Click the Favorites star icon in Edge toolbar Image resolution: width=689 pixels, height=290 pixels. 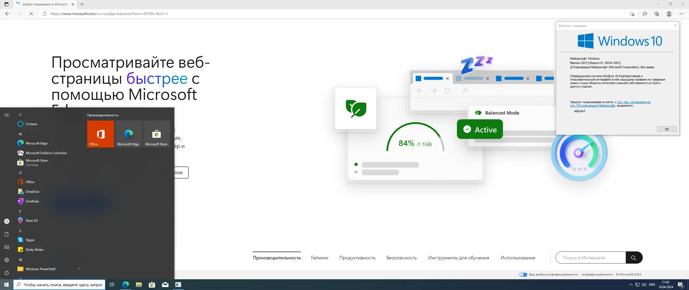pyautogui.click(x=645, y=14)
